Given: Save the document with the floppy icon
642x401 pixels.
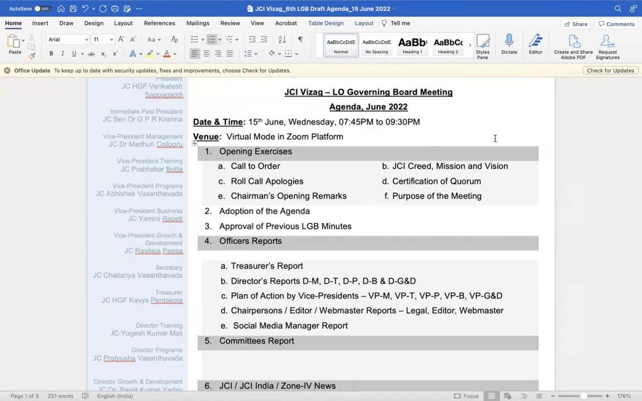Looking at the screenshot, I should [73, 8].
